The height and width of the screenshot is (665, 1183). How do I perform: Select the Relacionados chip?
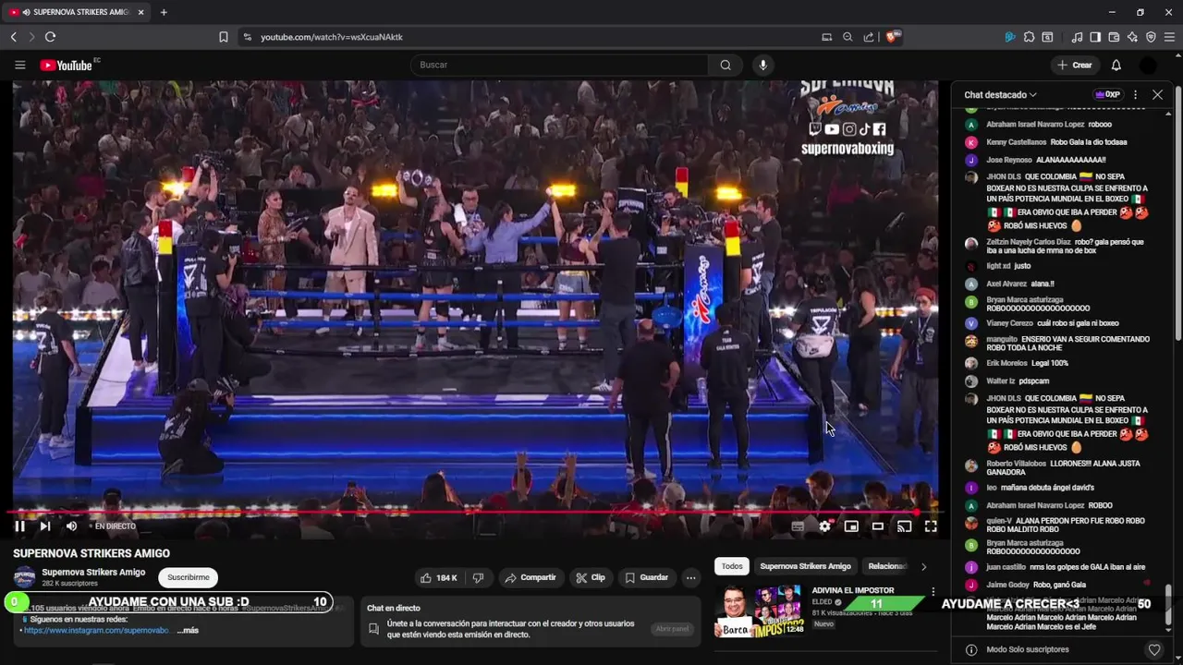click(x=887, y=566)
